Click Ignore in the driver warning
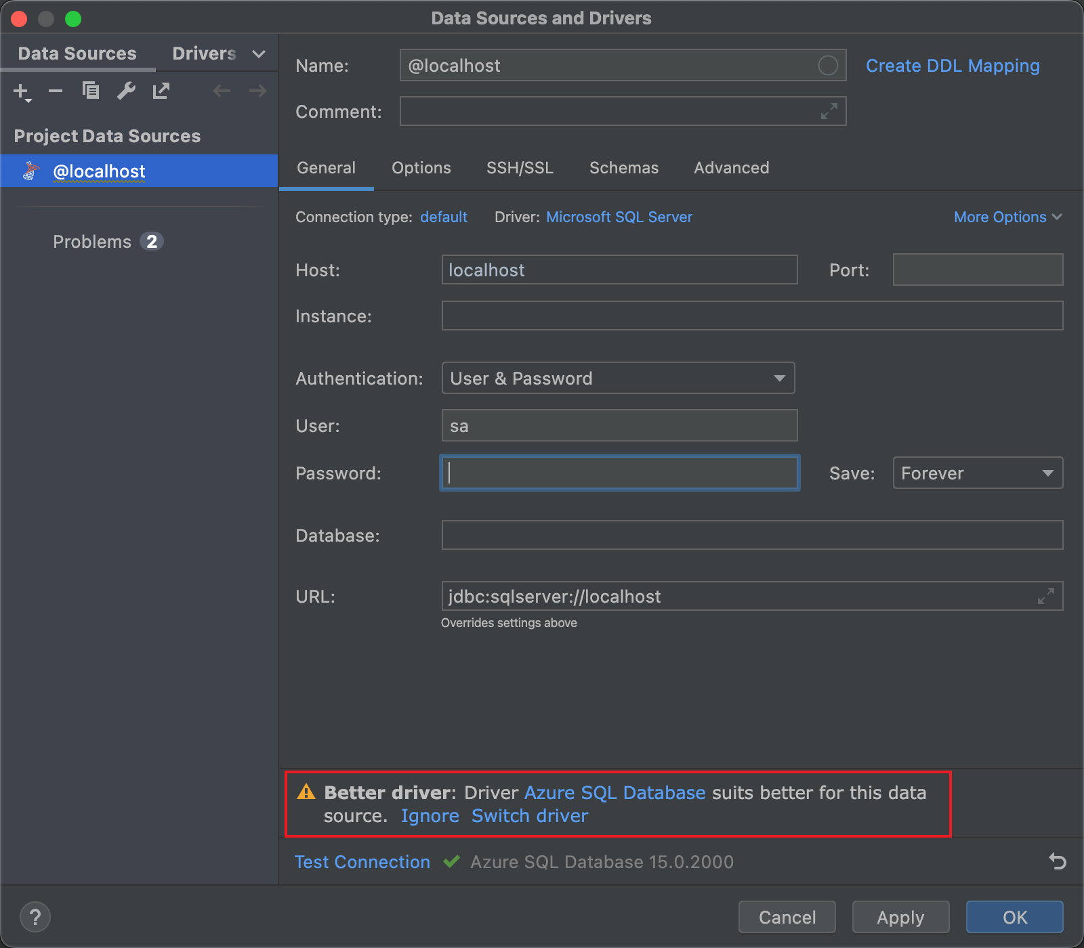1084x948 pixels. (430, 816)
